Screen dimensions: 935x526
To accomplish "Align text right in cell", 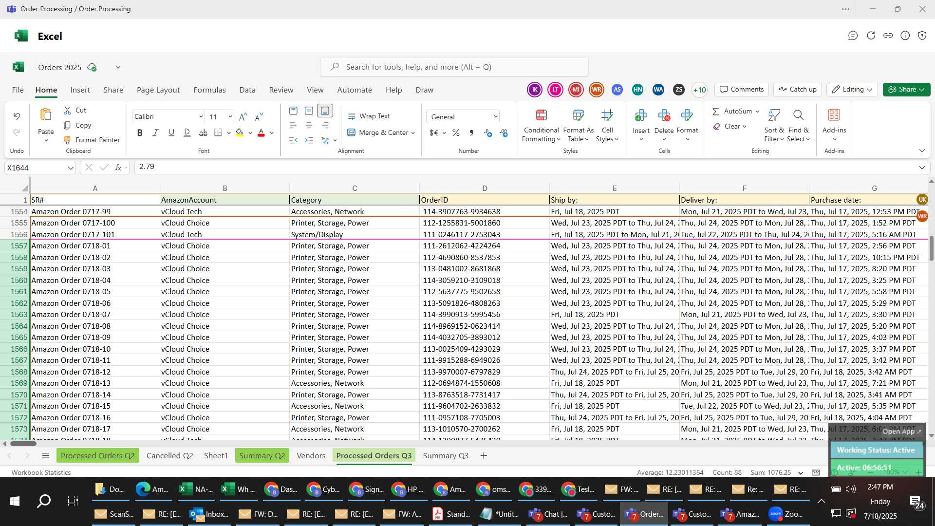I will pos(325,126).
